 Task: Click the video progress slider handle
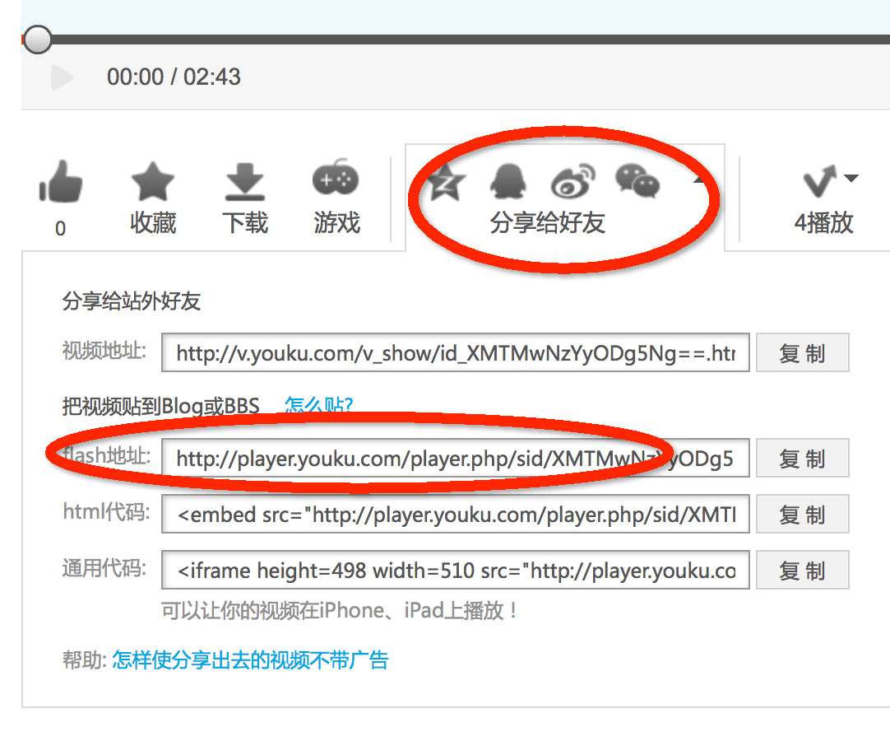38,40
